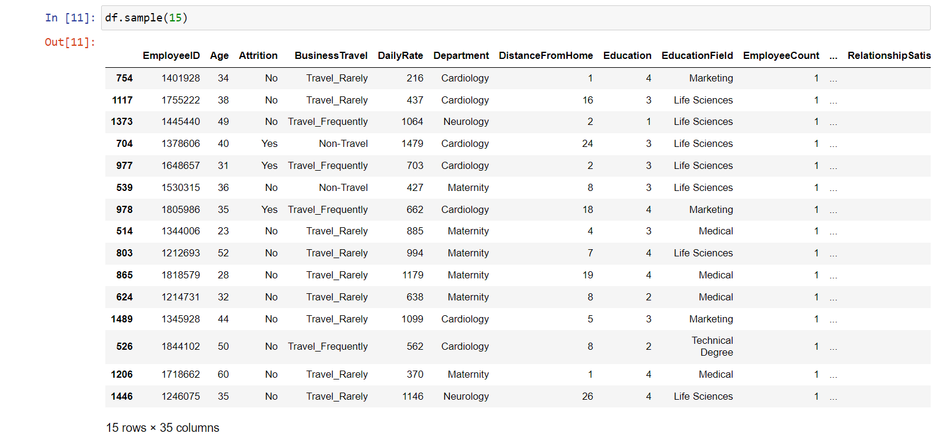945x436 pixels.
Task: Click the DailyRate value 1479
Action: click(x=412, y=143)
